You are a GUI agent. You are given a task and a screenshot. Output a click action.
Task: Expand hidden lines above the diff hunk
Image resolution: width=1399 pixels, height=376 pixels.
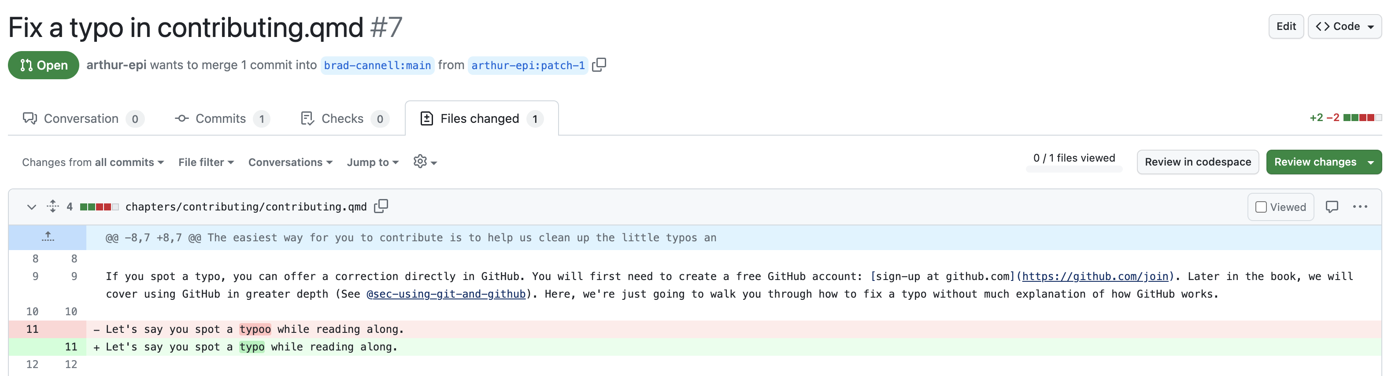[x=48, y=237]
